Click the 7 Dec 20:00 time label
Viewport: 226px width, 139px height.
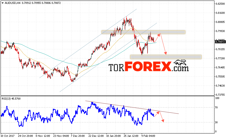coord(78,136)
